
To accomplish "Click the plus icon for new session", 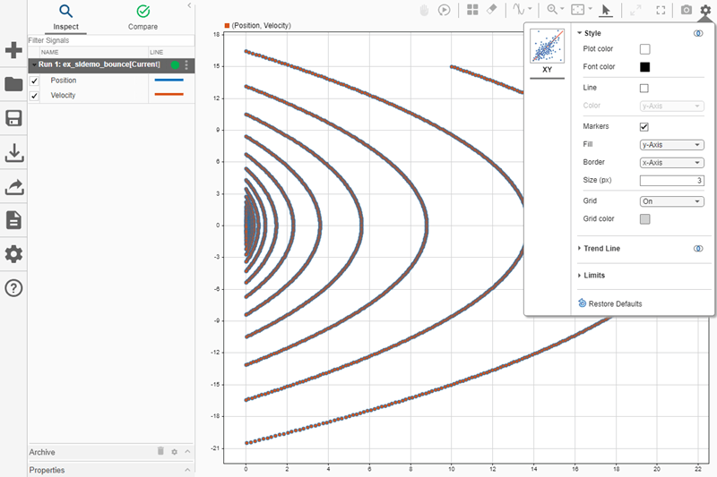I will coord(13,50).
